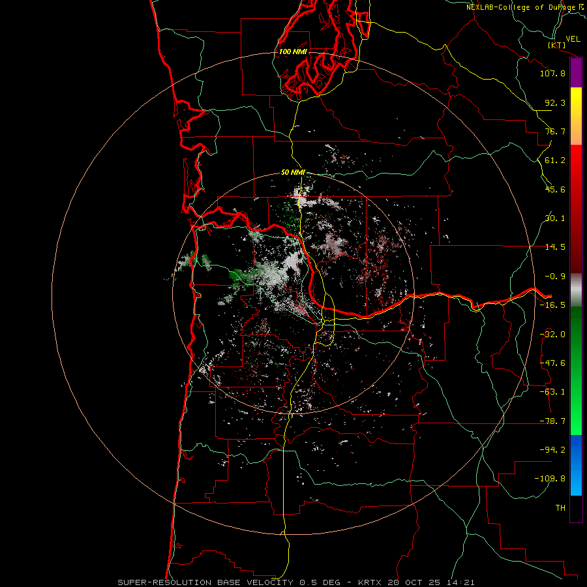Viewport: 587px width, 587px height.
Task: Click the 45.6 velocity scale value
Action: click(555, 189)
